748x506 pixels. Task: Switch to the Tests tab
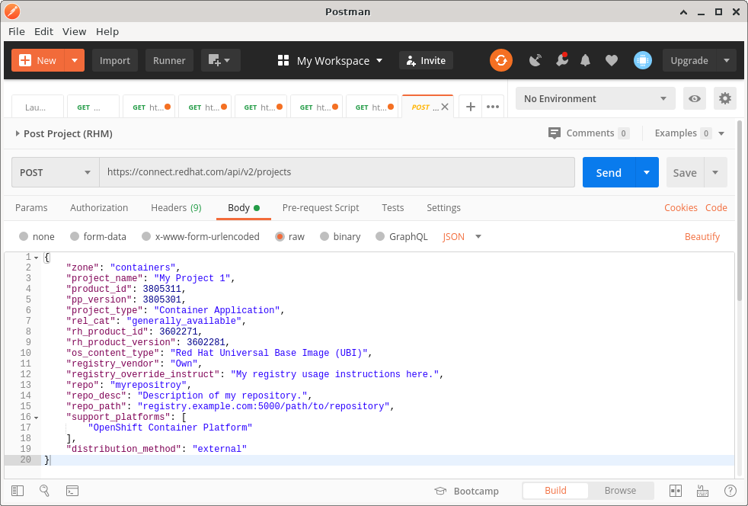392,207
